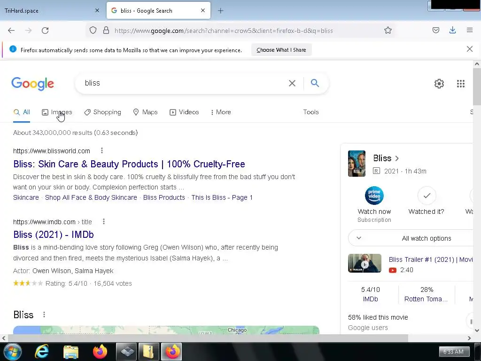
Task: Close the bliss Google Search tab
Action: click(203, 10)
